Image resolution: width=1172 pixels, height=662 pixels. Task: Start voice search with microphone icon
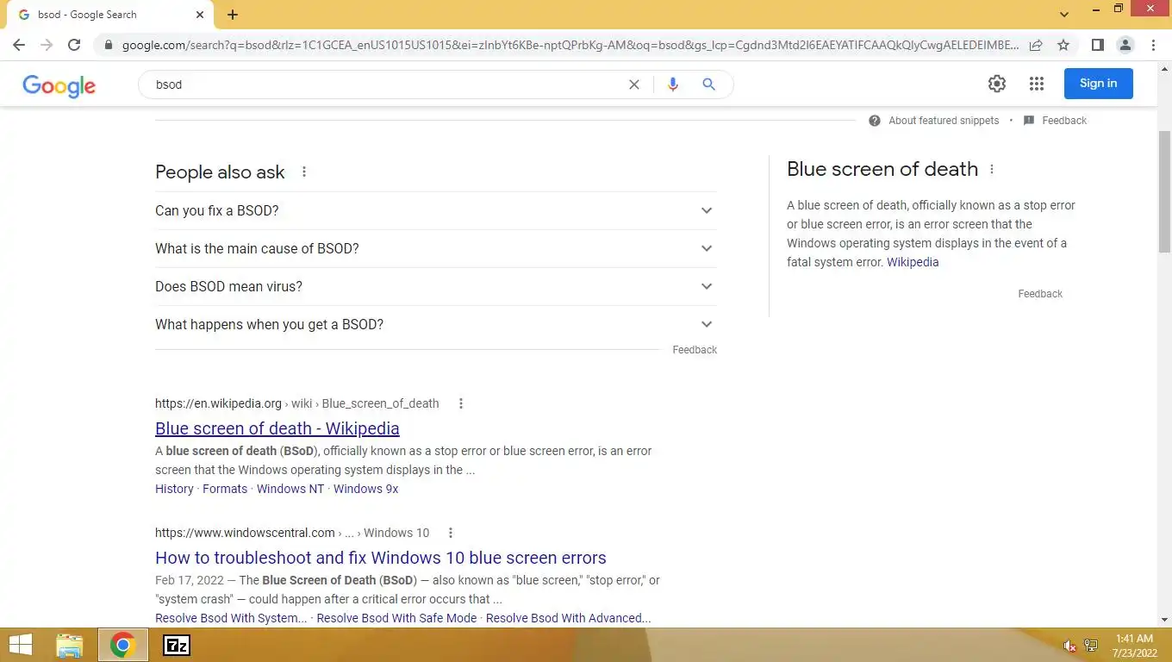tap(673, 84)
